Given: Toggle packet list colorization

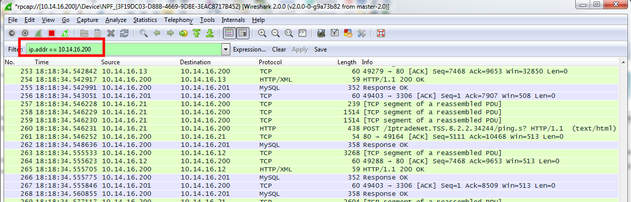Looking at the screenshot, I should pyautogui.click(x=230, y=34).
